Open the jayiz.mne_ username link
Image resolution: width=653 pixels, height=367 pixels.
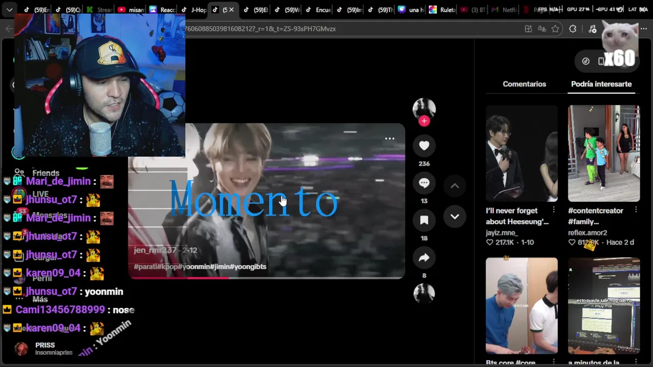click(501, 232)
